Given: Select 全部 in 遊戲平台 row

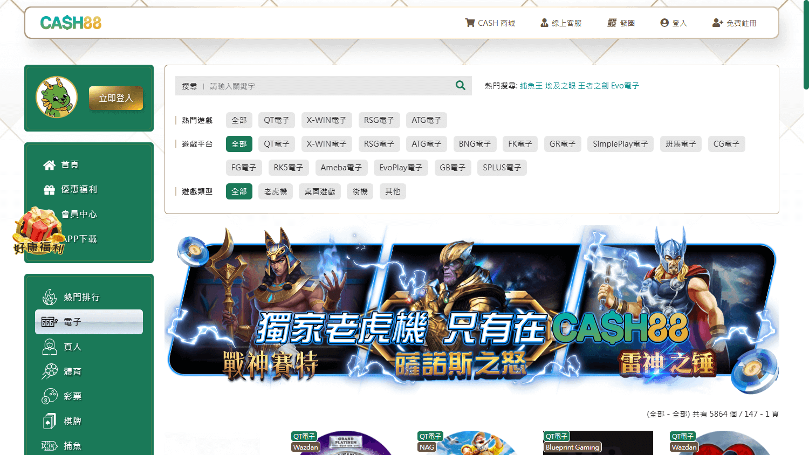Looking at the screenshot, I should point(239,144).
